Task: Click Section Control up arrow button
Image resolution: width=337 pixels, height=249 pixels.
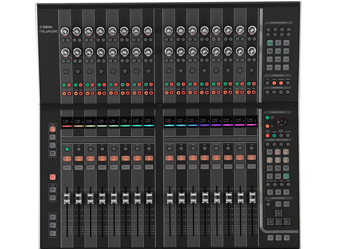Action: pyautogui.click(x=286, y=43)
